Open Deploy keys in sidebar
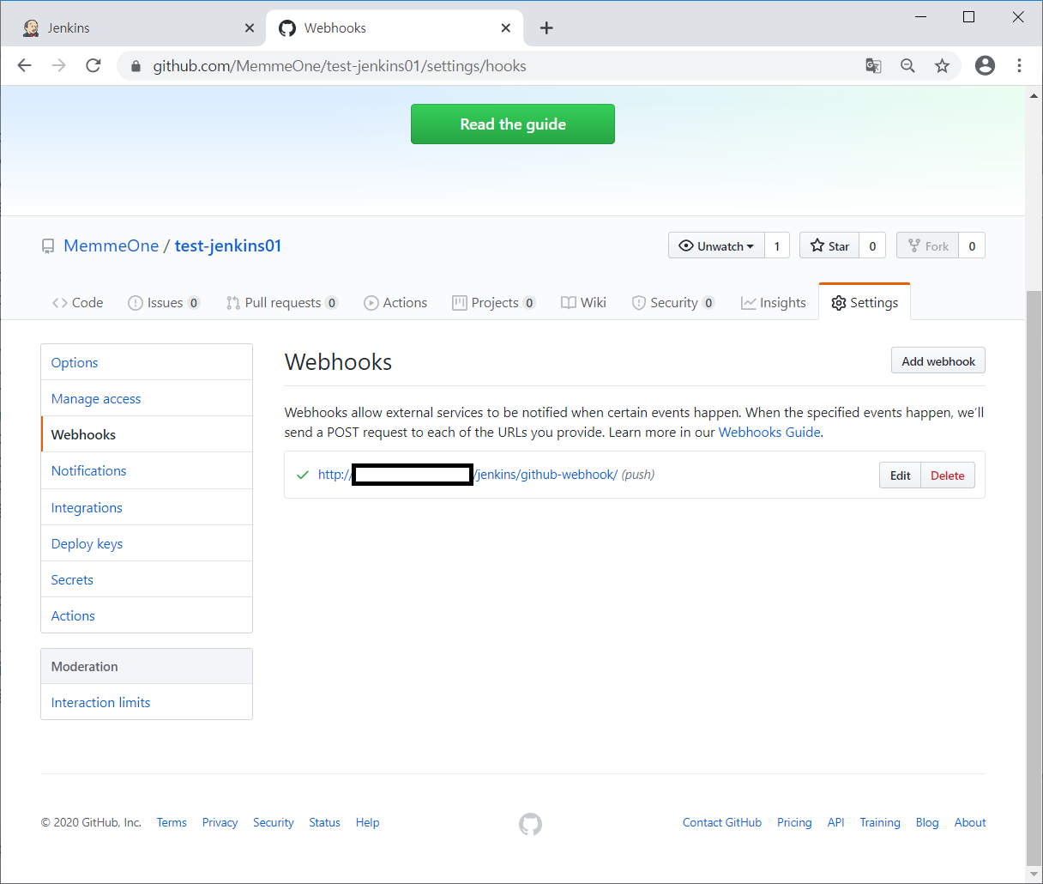Screen dimensions: 1043x884 147,543
